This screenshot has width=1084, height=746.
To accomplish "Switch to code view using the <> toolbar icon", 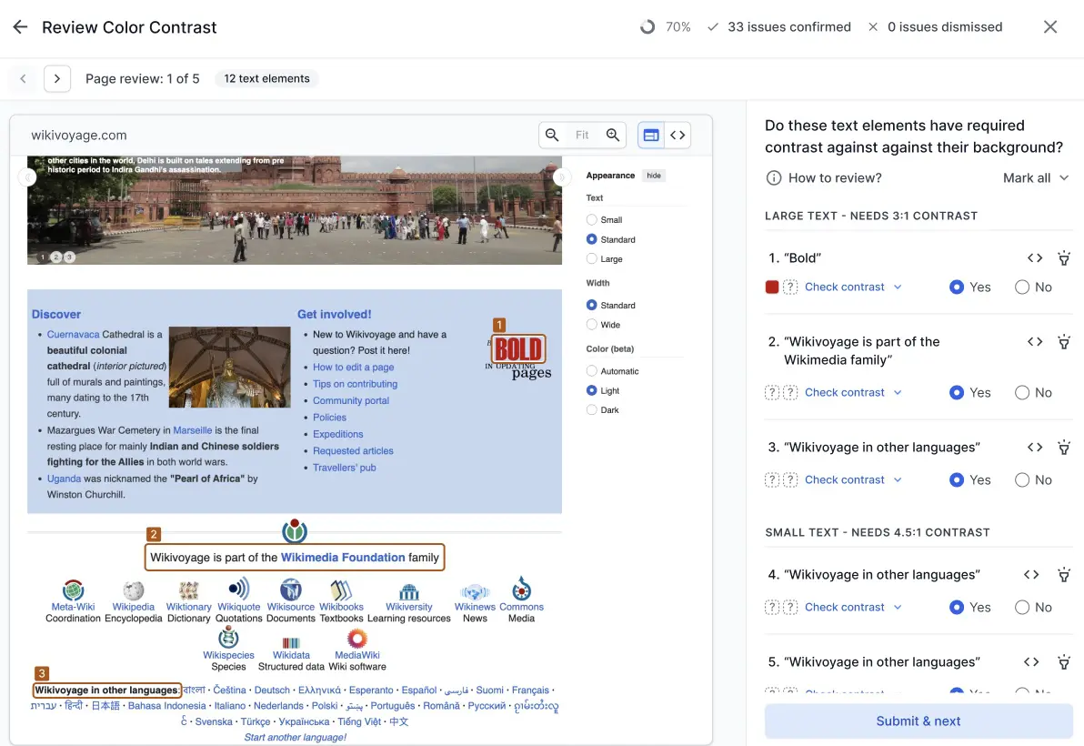I will [x=677, y=134].
